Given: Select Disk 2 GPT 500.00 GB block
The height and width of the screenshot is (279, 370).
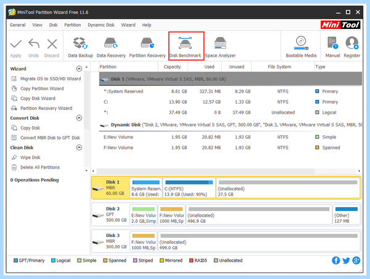Looking at the screenshot, I should (x=110, y=215).
